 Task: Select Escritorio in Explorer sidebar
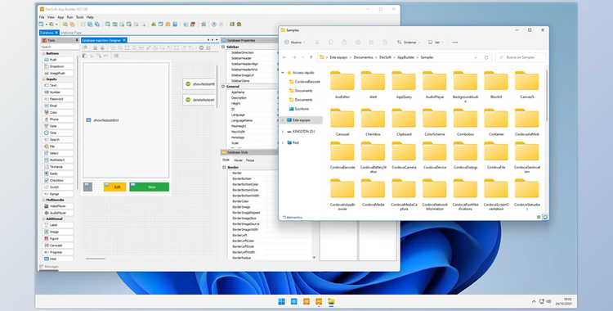[x=302, y=109]
